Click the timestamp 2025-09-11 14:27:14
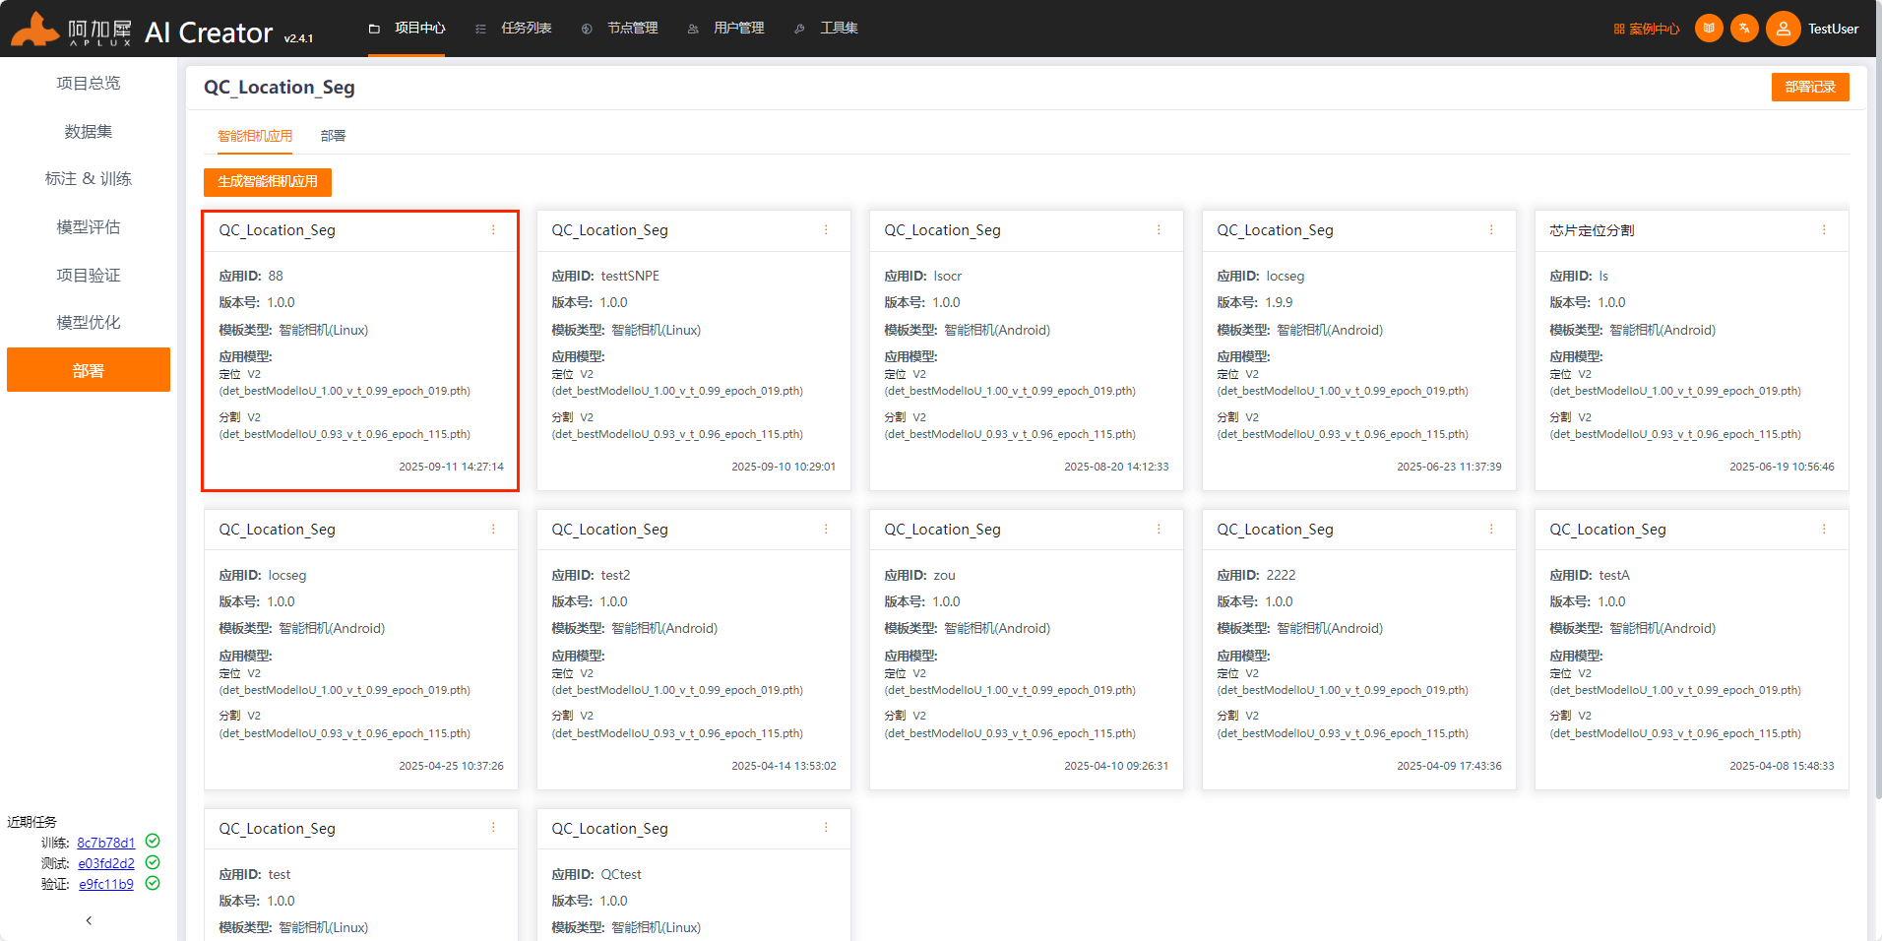 tap(451, 467)
